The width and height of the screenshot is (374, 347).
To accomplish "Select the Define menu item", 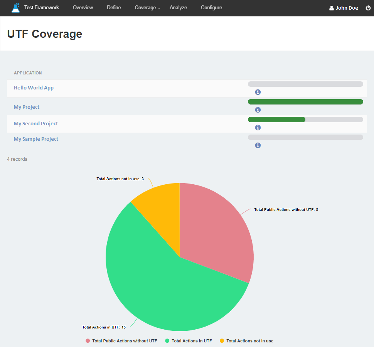I will [x=114, y=8].
